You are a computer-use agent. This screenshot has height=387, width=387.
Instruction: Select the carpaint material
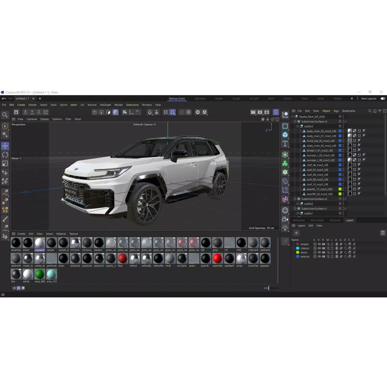(40, 244)
